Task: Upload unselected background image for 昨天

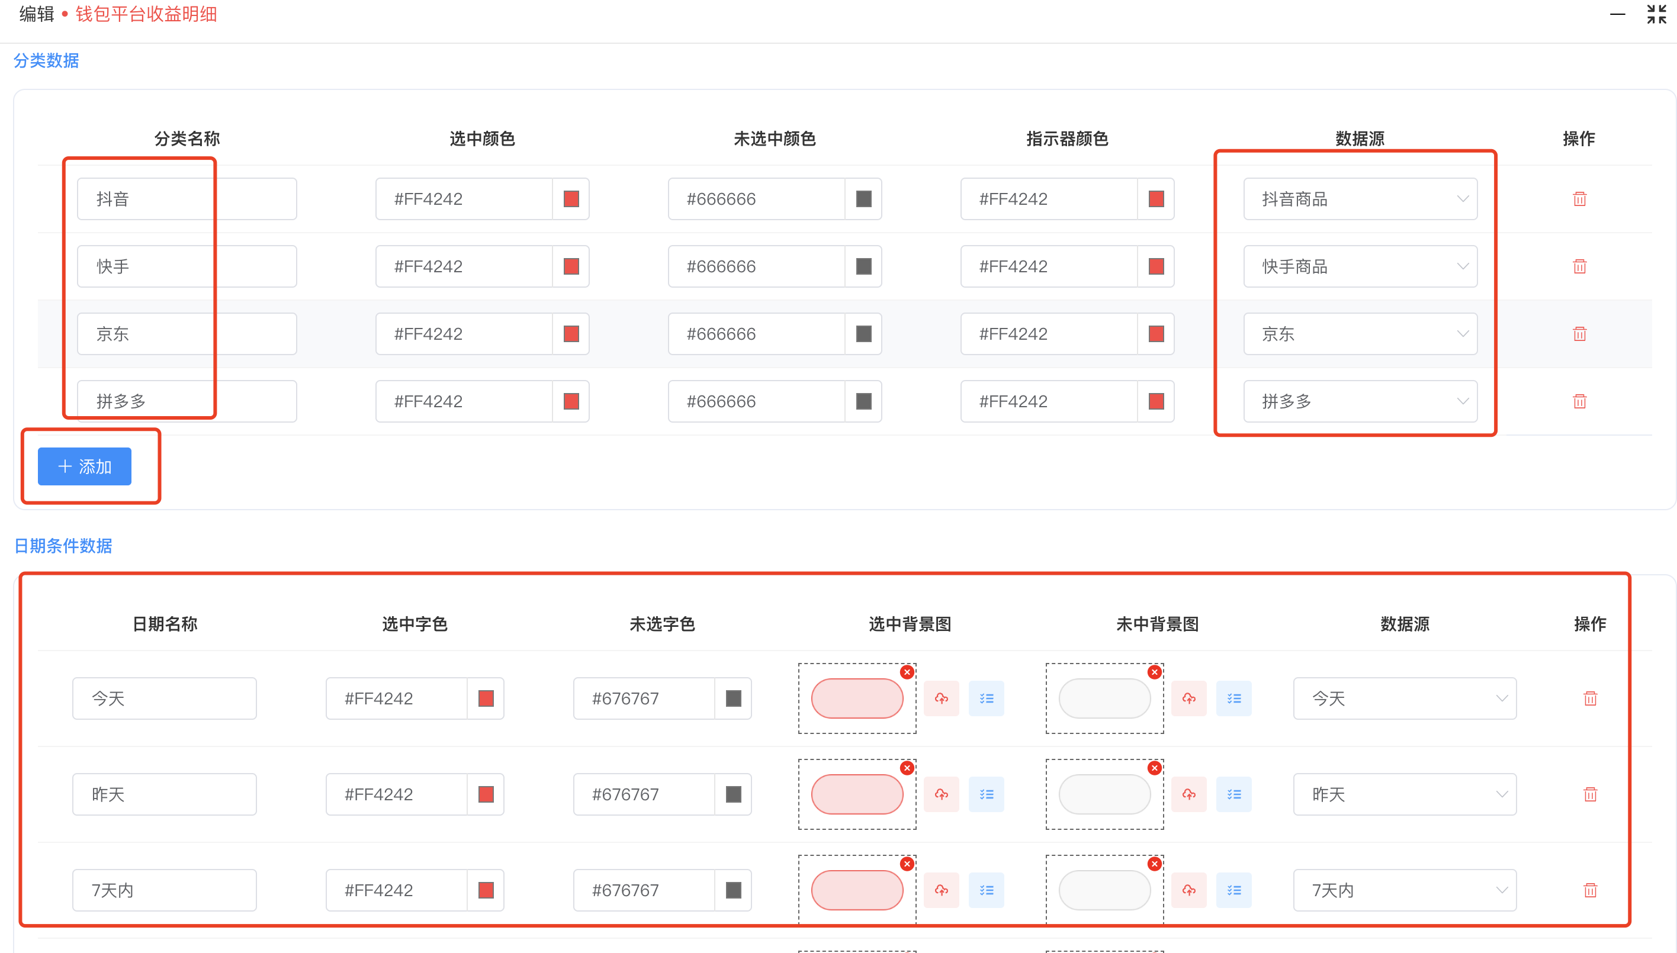Action: pyautogui.click(x=1188, y=794)
